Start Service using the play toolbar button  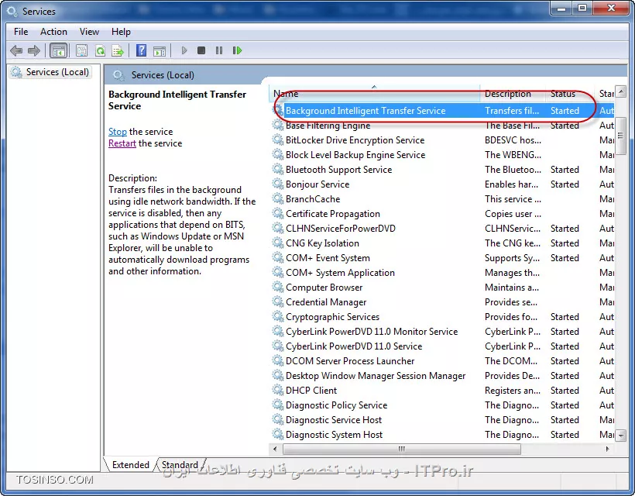[184, 50]
